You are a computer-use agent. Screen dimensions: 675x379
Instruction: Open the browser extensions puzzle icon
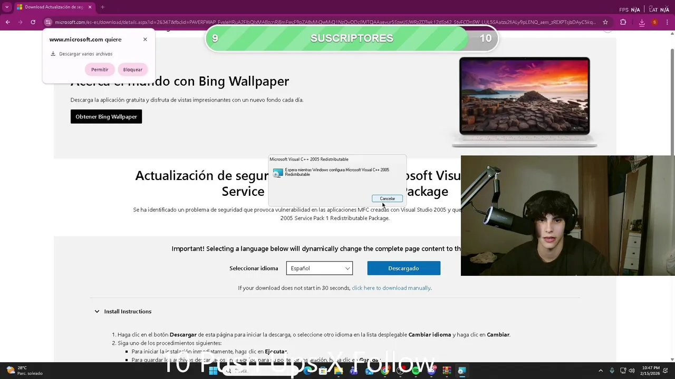point(623,22)
